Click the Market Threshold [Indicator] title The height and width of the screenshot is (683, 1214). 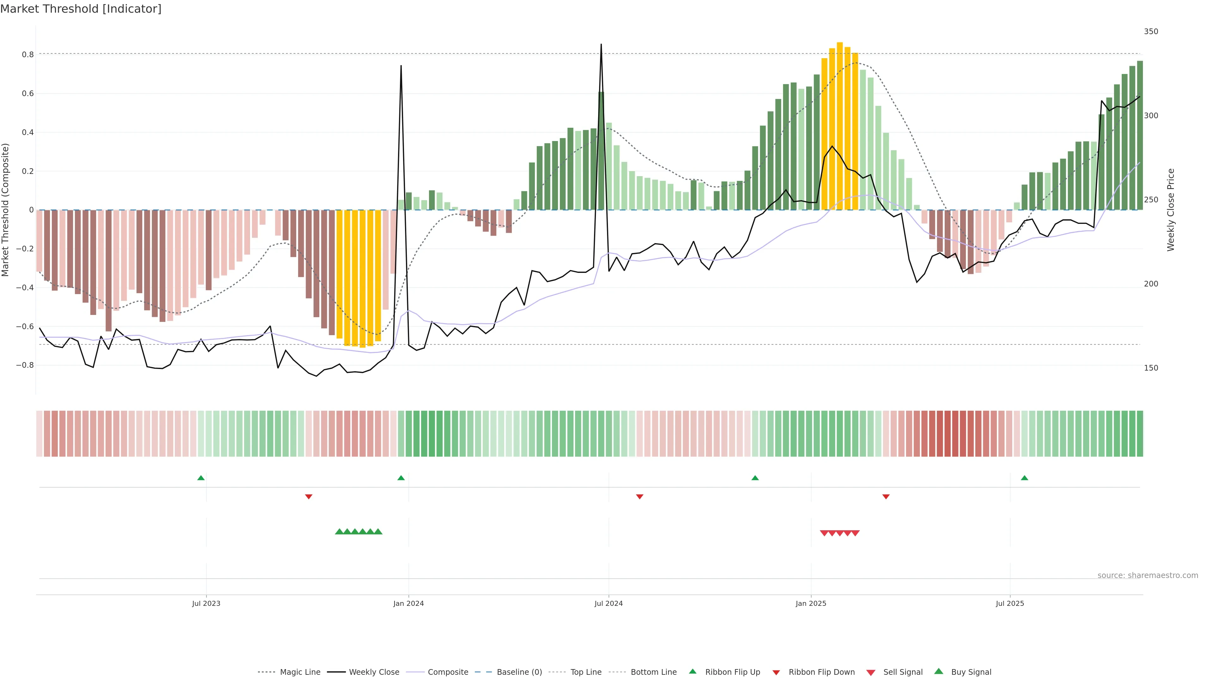coord(81,9)
